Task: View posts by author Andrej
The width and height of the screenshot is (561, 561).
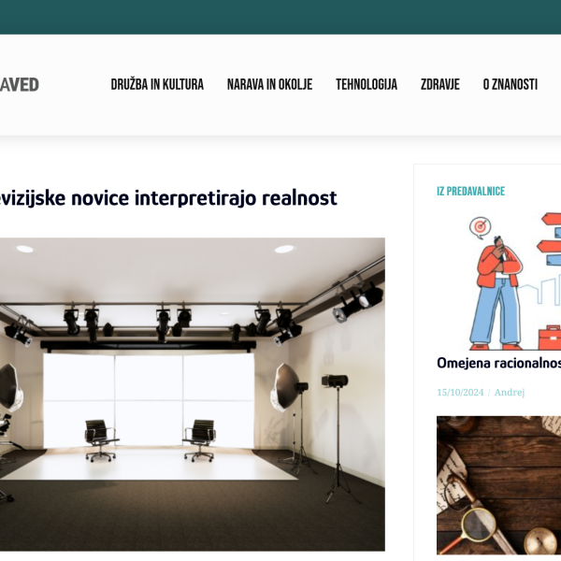Action: point(510,392)
